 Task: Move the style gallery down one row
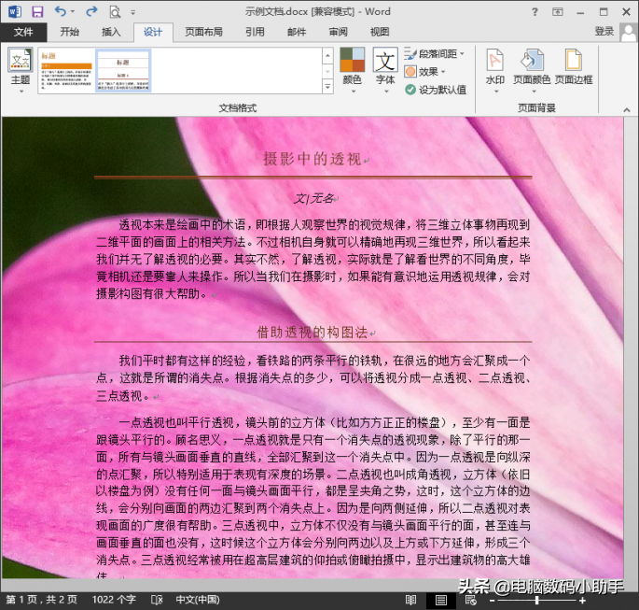[327, 71]
